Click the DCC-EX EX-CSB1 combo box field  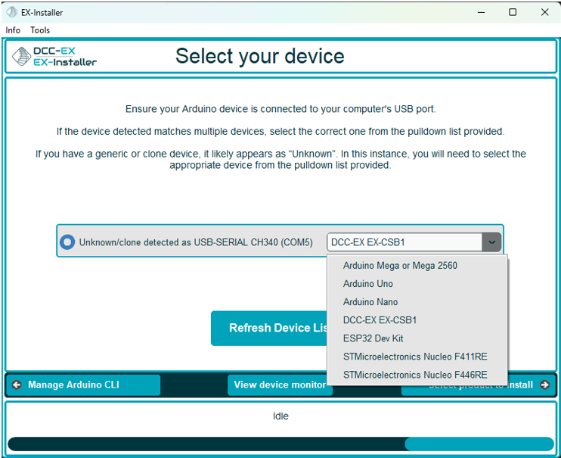point(404,242)
